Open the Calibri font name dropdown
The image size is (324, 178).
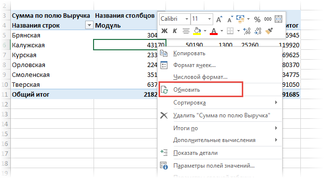point(175,19)
